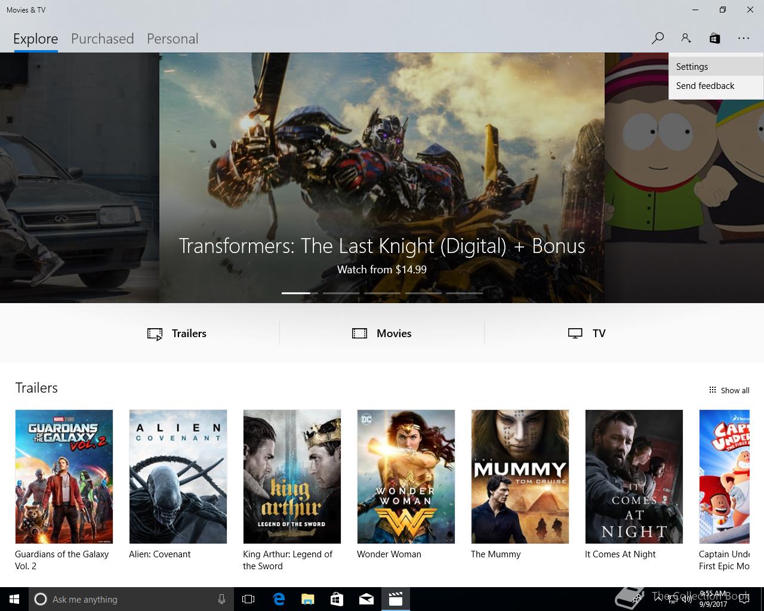Viewport: 764px width, 611px height.
Task: Jump to the third carousel indicator
Action: click(x=382, y=293)
